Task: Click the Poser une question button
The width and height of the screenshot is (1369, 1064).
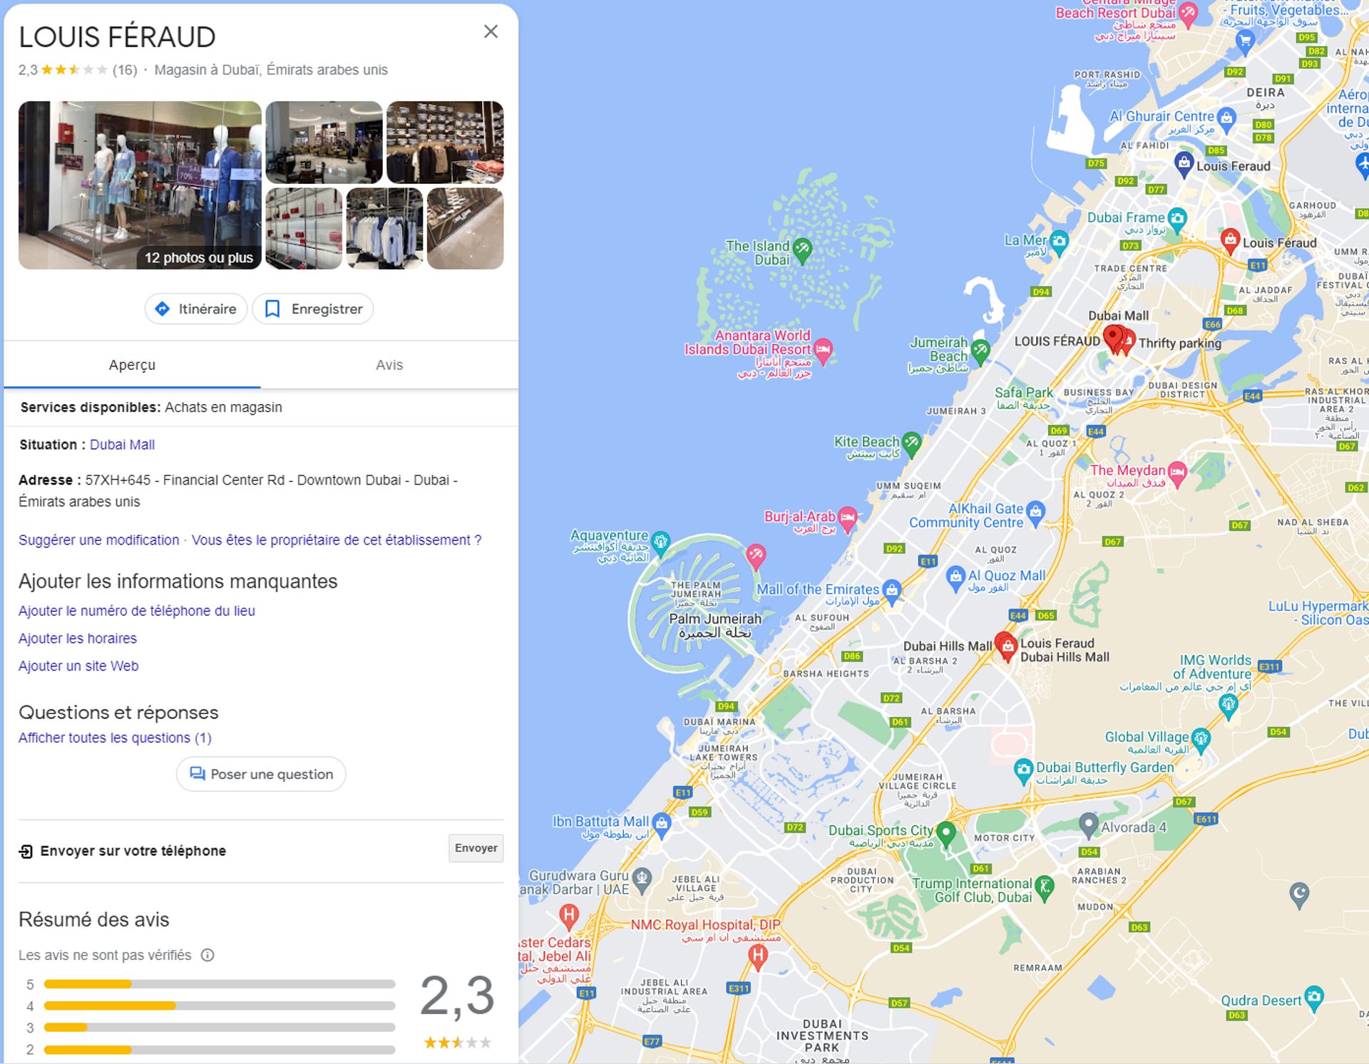Action: click(x=261, y=774)
